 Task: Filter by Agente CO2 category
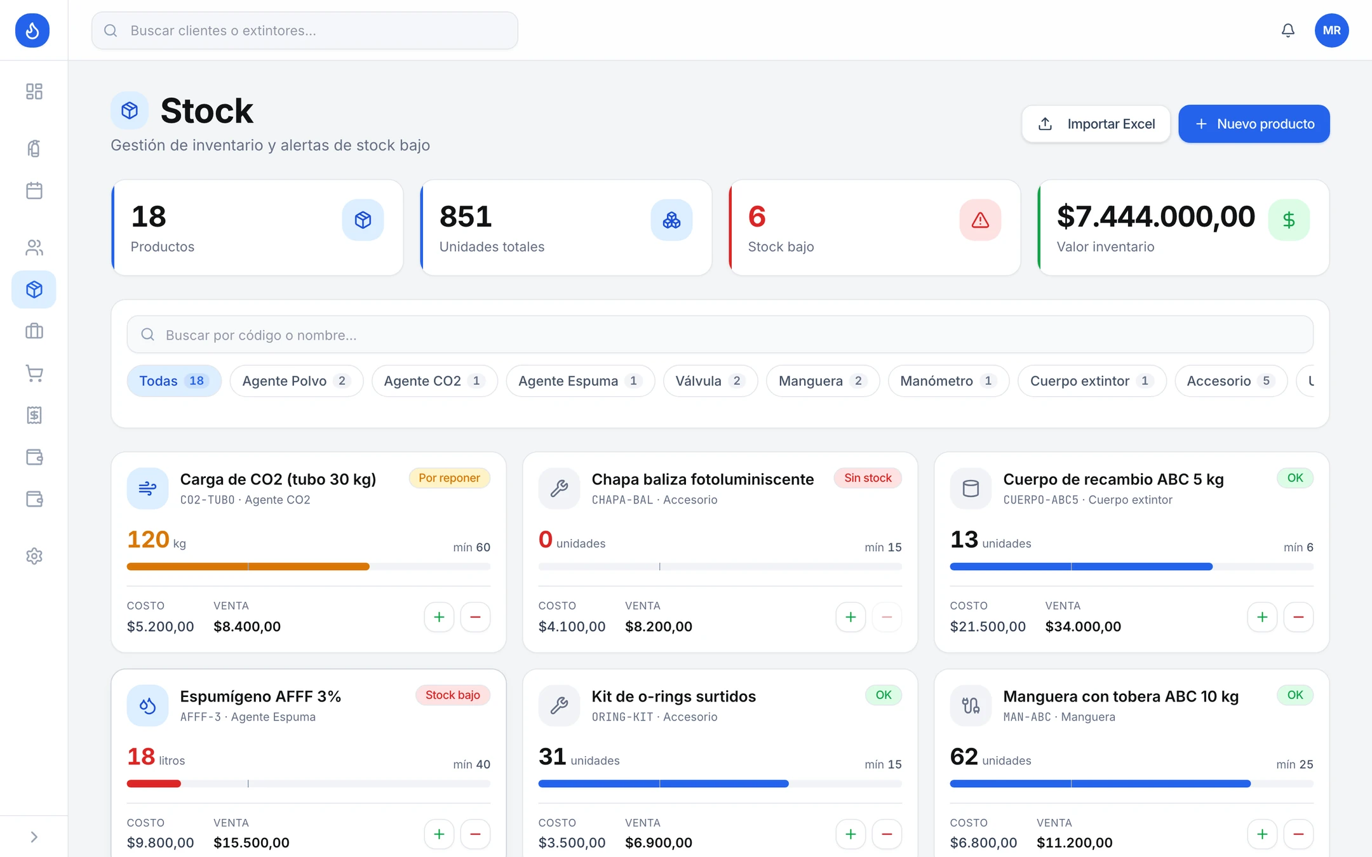coord(434,381)
